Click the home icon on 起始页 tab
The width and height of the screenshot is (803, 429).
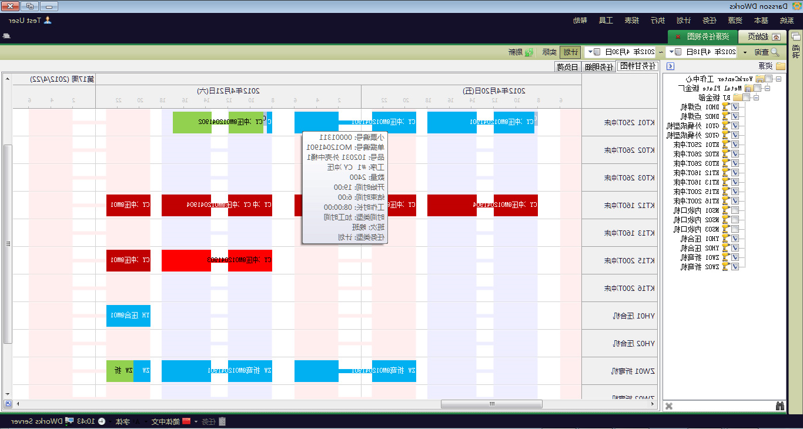click(x=776, y=37)
